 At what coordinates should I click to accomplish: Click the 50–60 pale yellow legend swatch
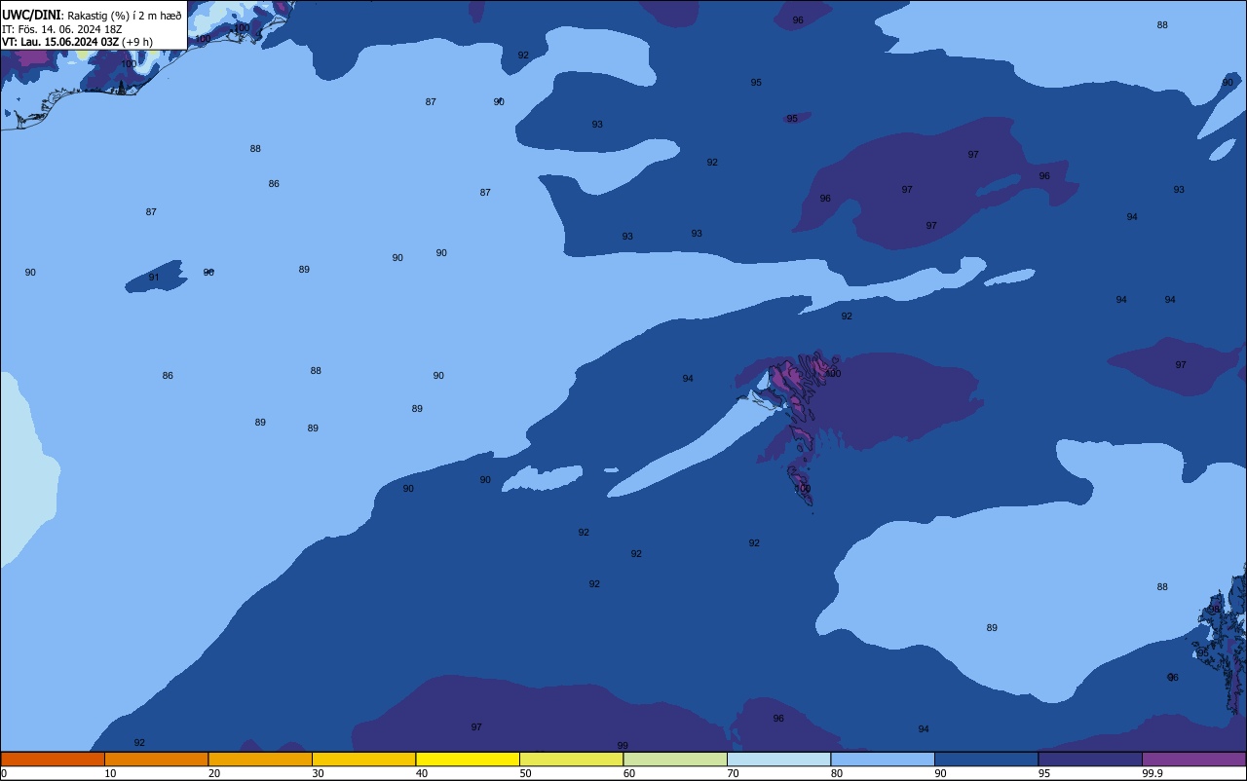tap(571, 759)
